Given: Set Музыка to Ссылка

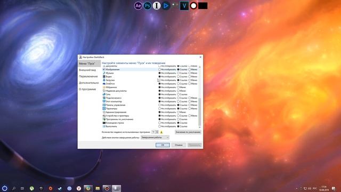Looking at the screenshot, I should pyautogui.click(x=178, y=73).
